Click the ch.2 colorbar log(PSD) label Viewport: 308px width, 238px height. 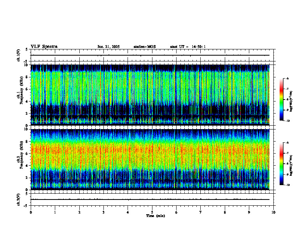(291, 165)
